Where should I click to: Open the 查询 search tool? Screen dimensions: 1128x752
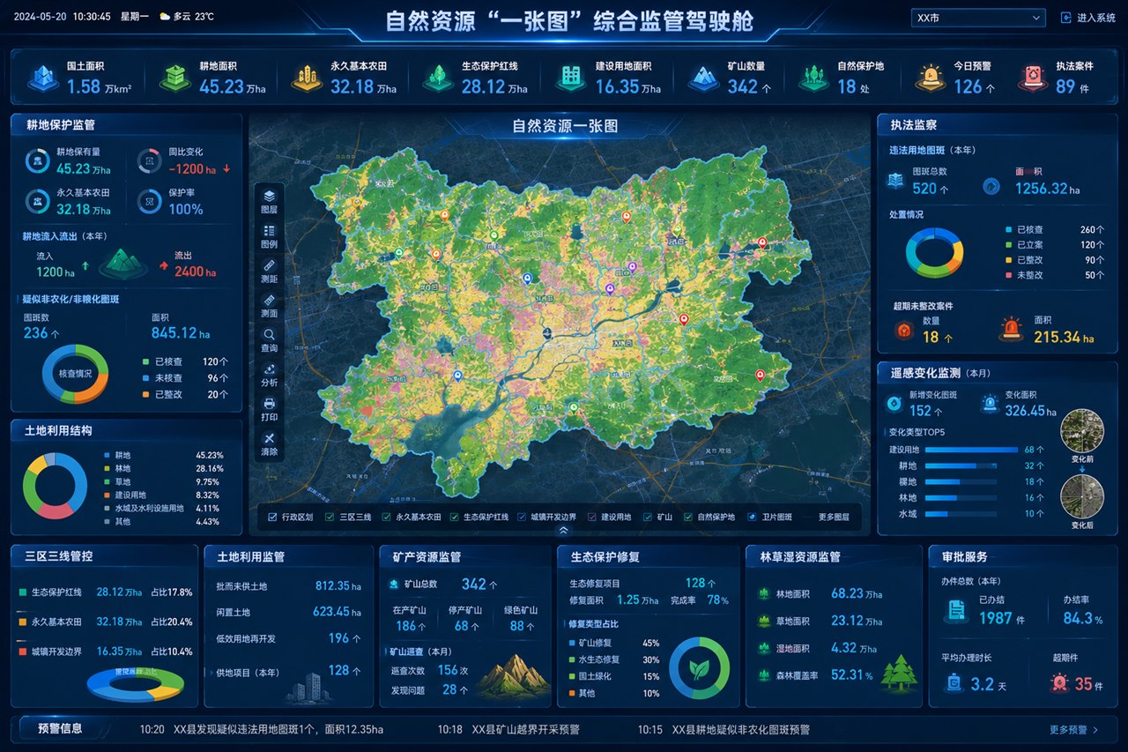pyautogui.click(x=269, y=339)
